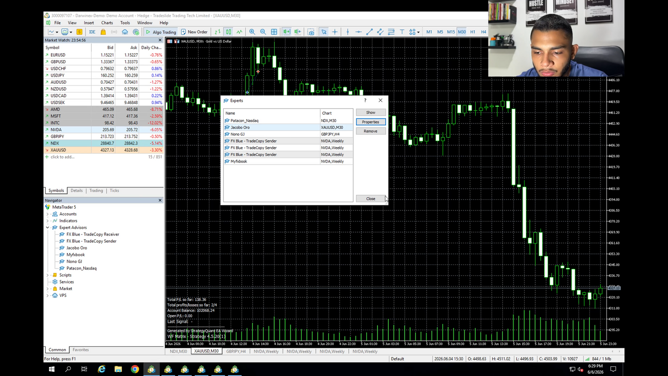Select the M30 timeframe button
Viewport: 668px width, 376px height.
click(462, 32)
